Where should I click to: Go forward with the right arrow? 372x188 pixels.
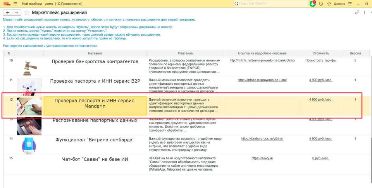[16, 12]
